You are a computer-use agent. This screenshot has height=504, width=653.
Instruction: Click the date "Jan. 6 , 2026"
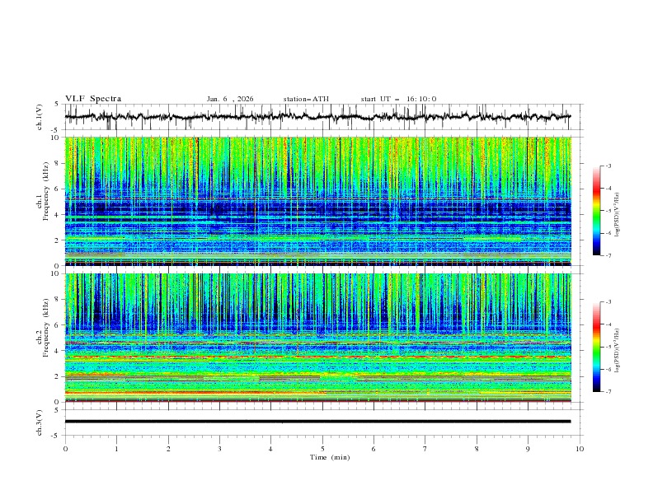[x=230, y=99]
